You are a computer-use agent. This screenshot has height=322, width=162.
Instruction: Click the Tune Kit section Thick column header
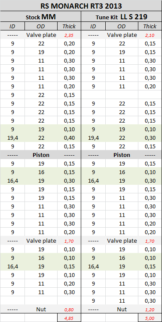[150, 26]
